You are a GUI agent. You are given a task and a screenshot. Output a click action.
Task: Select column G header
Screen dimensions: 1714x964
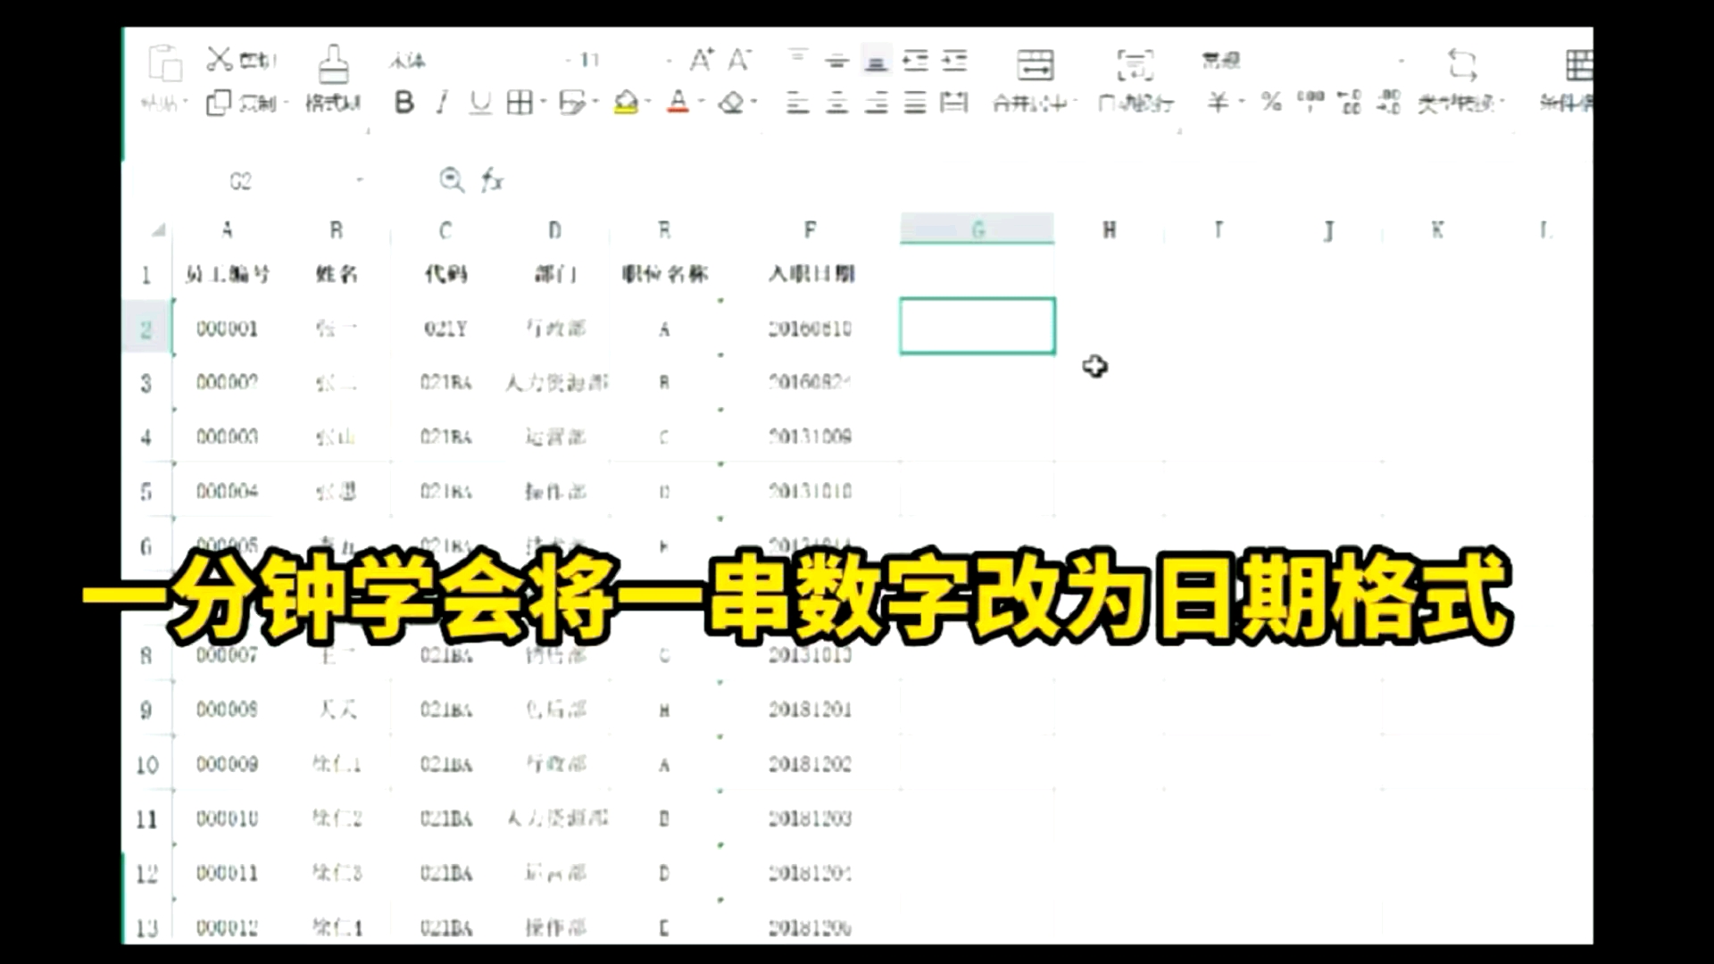(978, 229)
